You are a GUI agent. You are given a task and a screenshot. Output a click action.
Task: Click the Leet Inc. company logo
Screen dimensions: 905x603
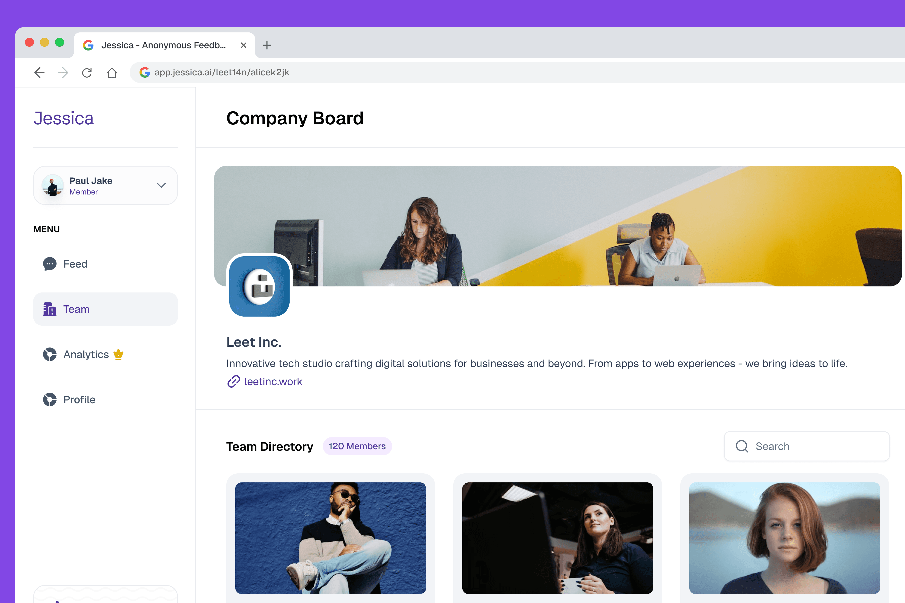[x=259, y=286]
